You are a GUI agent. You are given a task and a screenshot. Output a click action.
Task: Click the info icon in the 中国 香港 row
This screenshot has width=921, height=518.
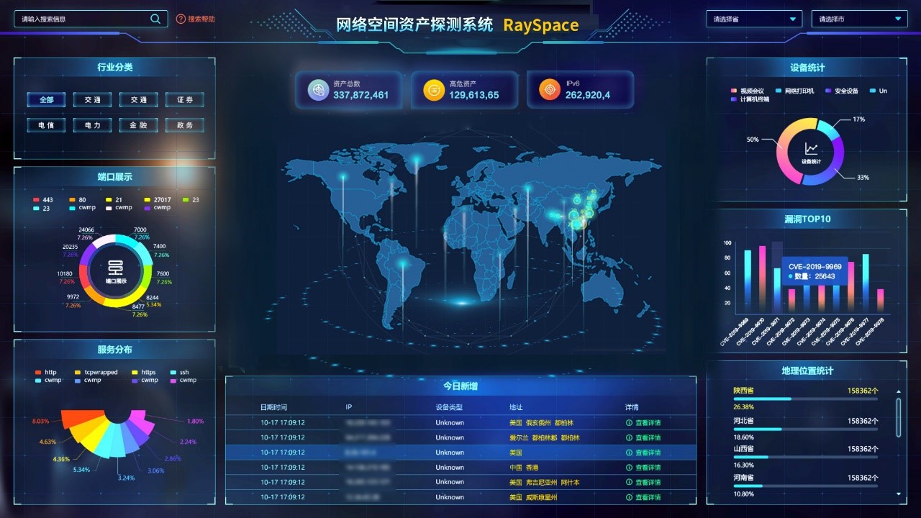[629, 468]
